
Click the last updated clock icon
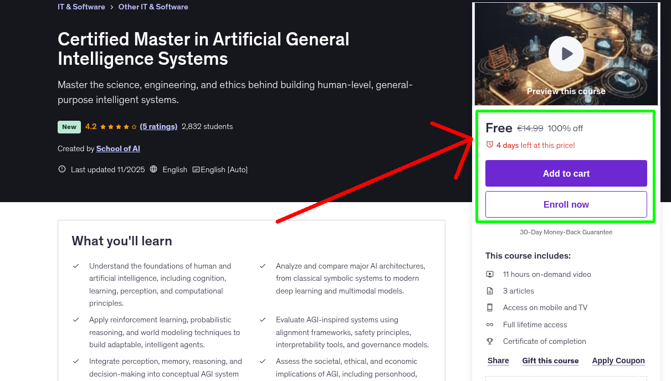(62, 169)
